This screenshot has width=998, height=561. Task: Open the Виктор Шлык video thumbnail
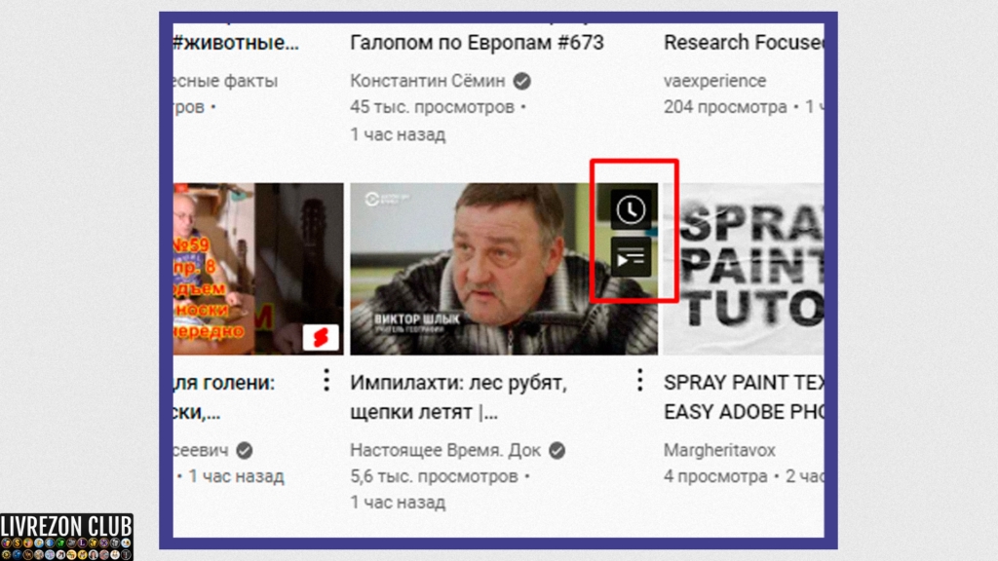coord(504,269)
